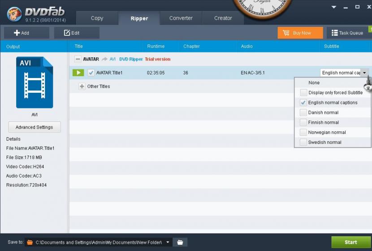Toggle the Subtitle dropdown arrow

[365, 73]
